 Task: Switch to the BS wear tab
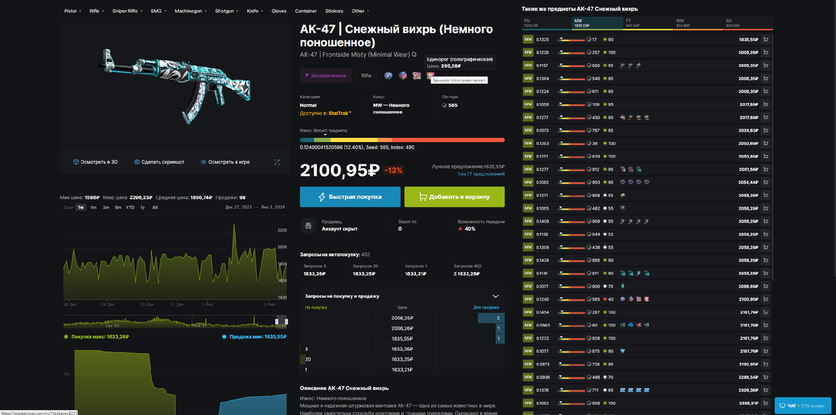point(748,23)
